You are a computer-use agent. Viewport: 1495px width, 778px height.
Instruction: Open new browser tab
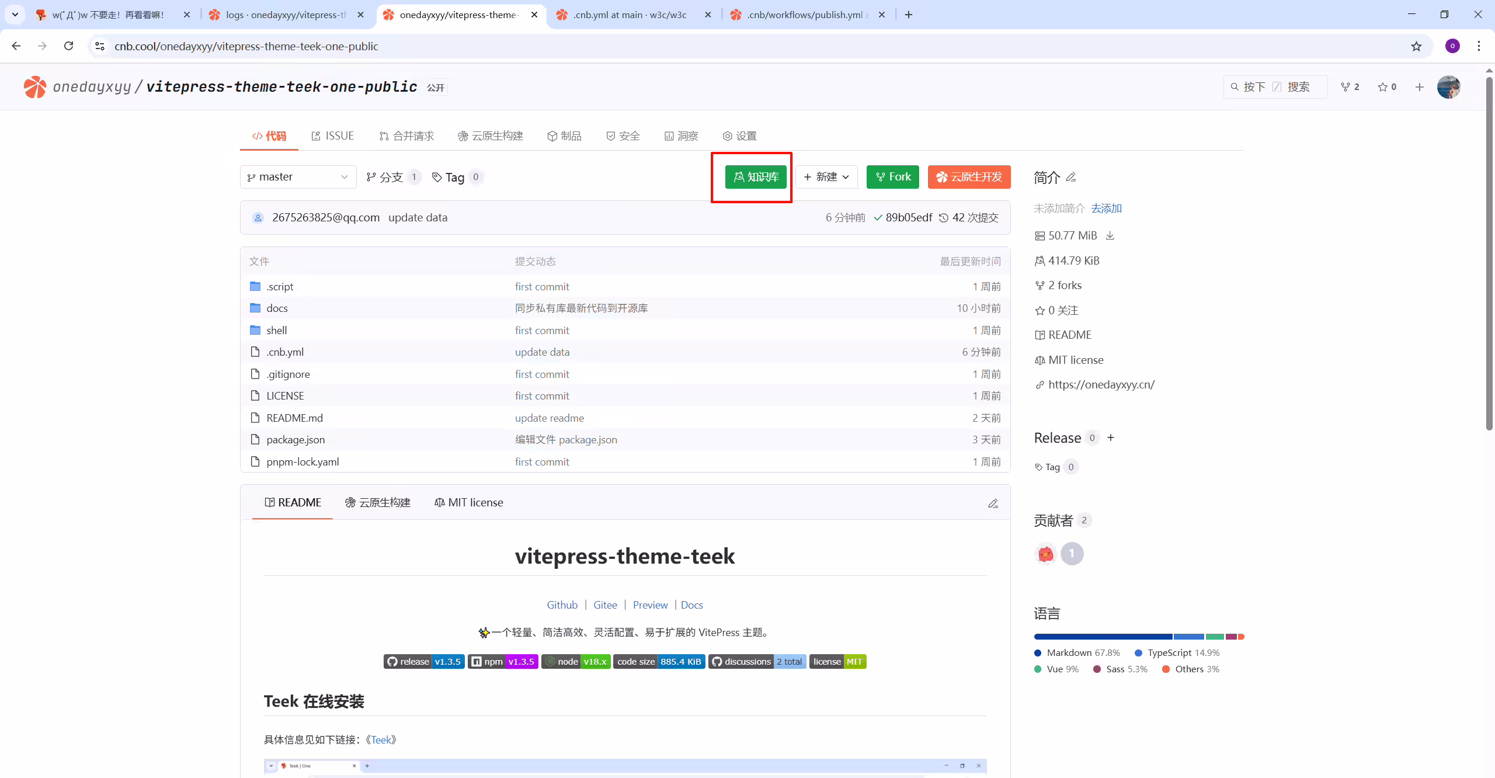click(x=909, y=15)
